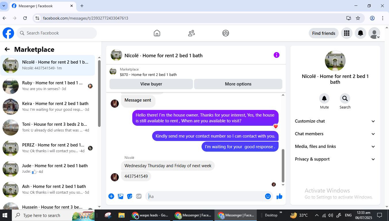Click the 4437541549 message bubble
The image size is (389, 221).
136,176
